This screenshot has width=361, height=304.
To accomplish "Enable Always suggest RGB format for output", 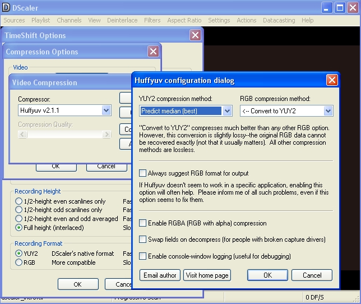I will [x=142, y=173].
